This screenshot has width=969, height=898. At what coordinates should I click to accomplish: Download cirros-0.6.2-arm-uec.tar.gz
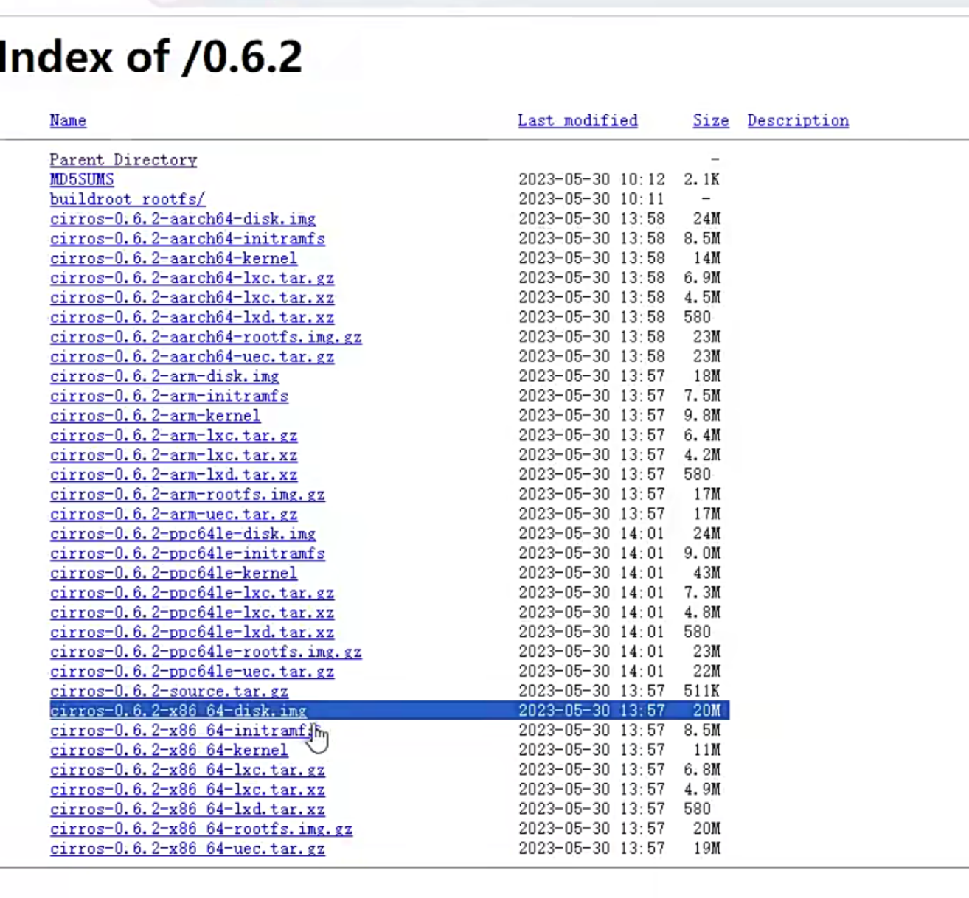point(173,514)
